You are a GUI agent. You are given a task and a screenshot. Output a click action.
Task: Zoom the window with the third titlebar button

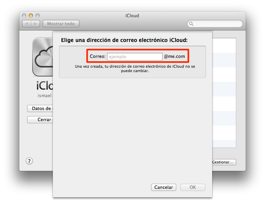click(x=38, y=16)
